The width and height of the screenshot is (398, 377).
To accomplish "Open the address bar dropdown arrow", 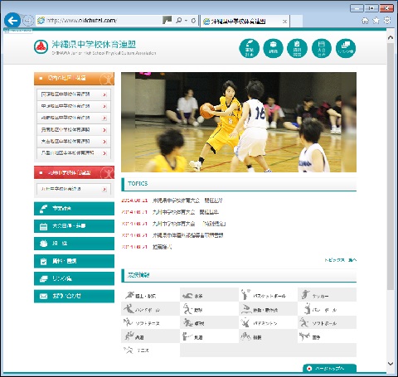I will pyautogui.click(x=186, y=21).
